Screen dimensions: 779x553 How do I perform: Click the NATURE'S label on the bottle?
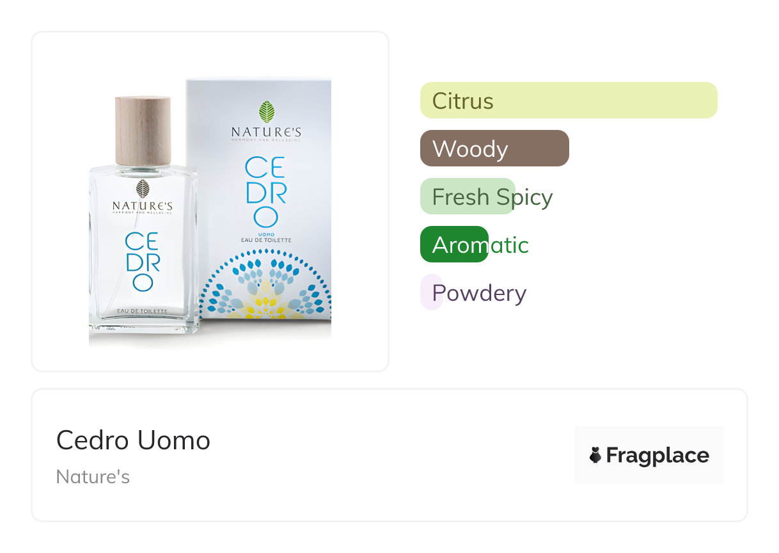pos(143,206)
